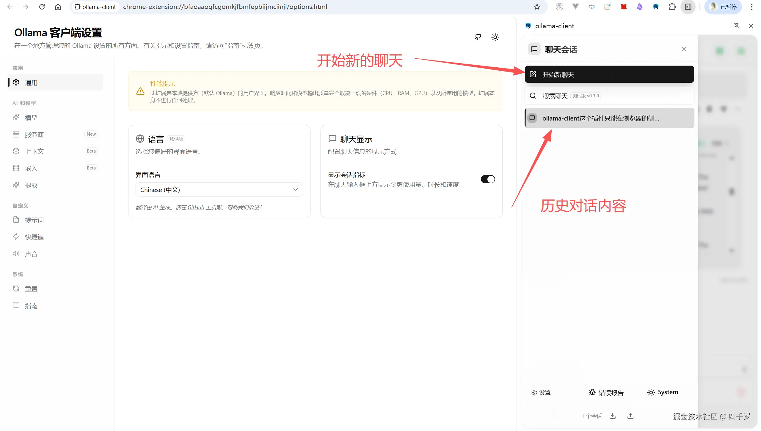Expand the Chinese (中文) language dropdown
Image resolution: width=761 pixels, height=431 pixels.
coord(219,190)
